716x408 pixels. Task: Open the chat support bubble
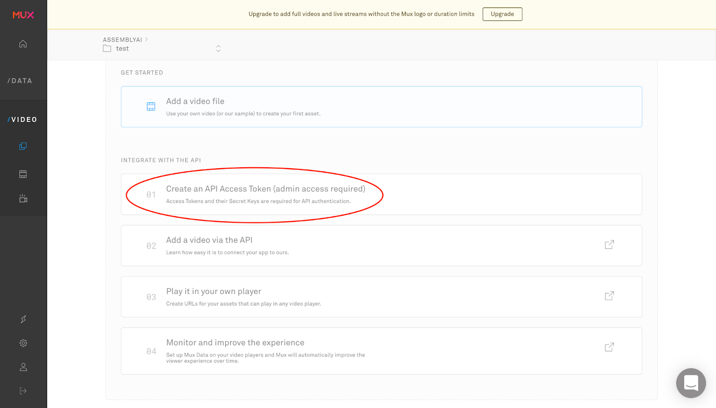tap(691, 383)
